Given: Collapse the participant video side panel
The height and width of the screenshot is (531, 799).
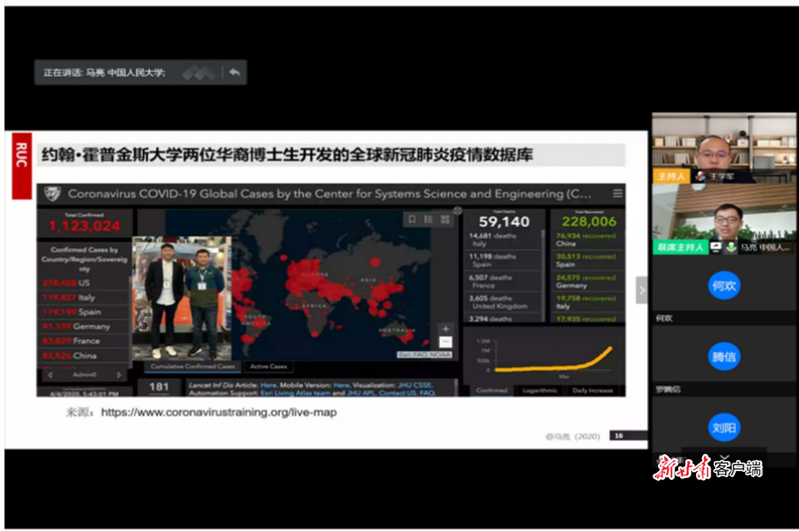Looking at the screenshot, I should tap(641, 290).
